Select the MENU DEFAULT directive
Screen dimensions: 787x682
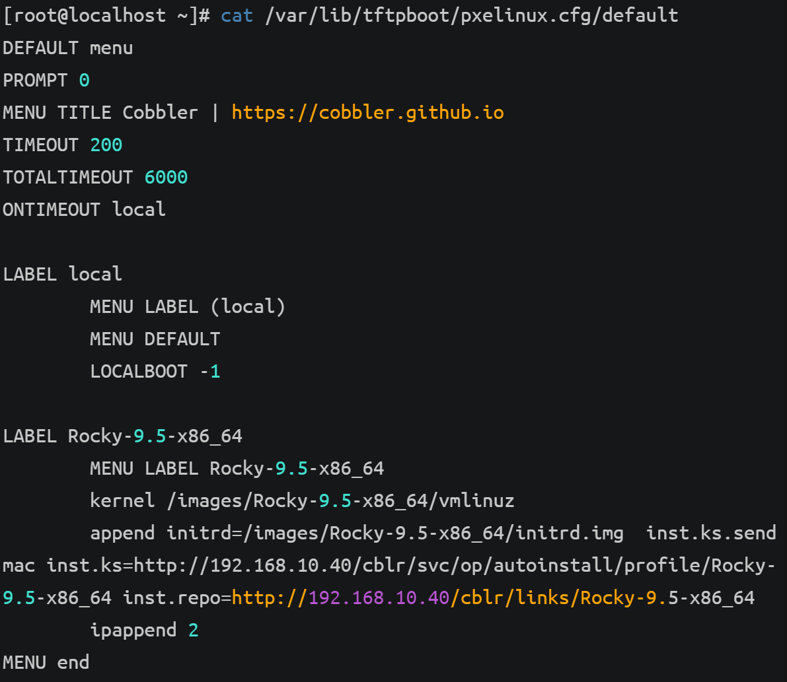point(155,338)
